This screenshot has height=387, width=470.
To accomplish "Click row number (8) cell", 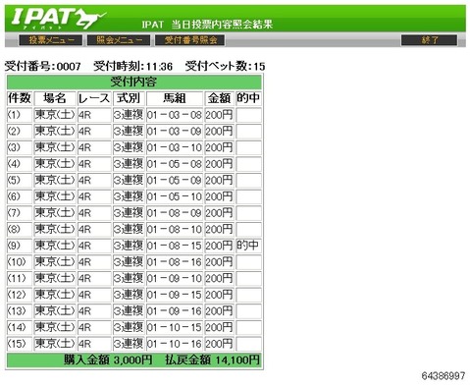I will pos(20,230).
